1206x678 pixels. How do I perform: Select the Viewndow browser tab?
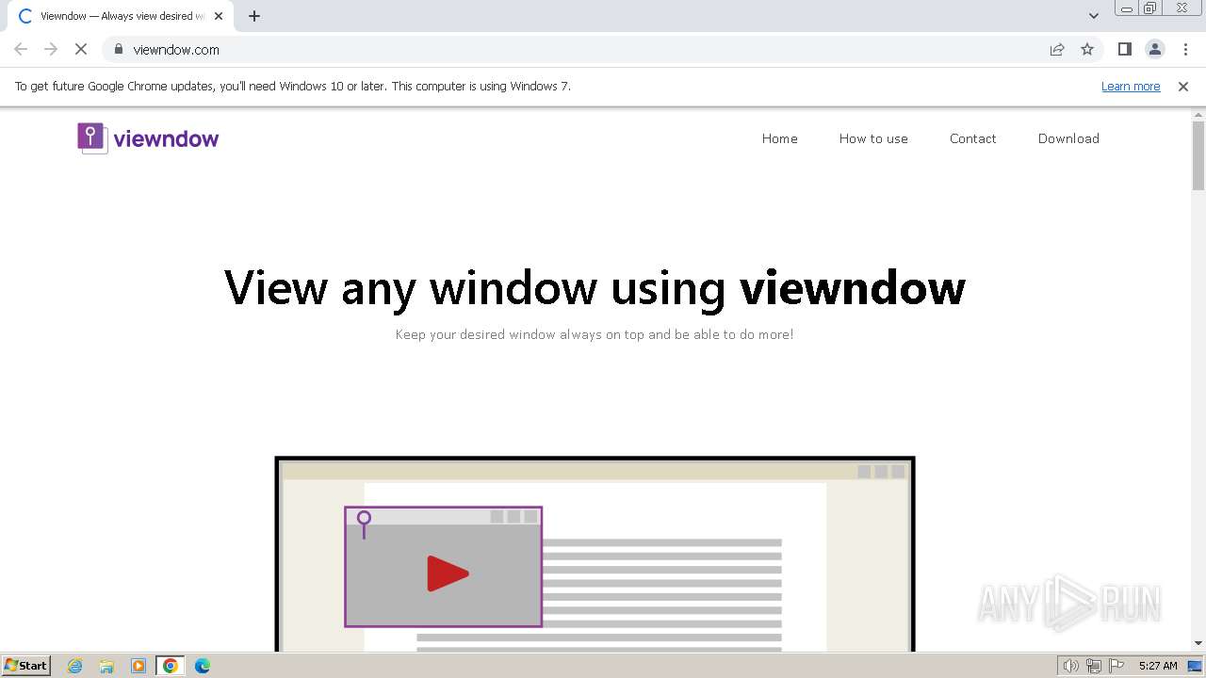(x=121, y=16)
